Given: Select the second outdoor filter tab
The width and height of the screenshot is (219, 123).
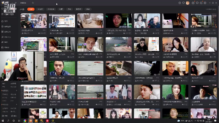Looking at the screenshot, I should (x=40, y=9).
